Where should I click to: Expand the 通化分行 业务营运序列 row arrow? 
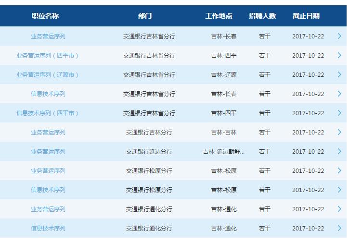pyautogui.click(x=339, y=209)
